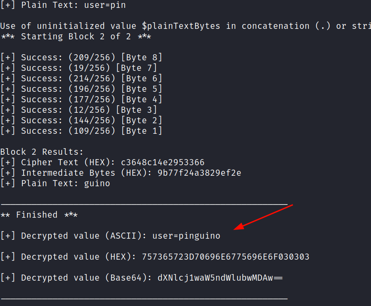Click the Byte 3 success line

coord(79,110)
